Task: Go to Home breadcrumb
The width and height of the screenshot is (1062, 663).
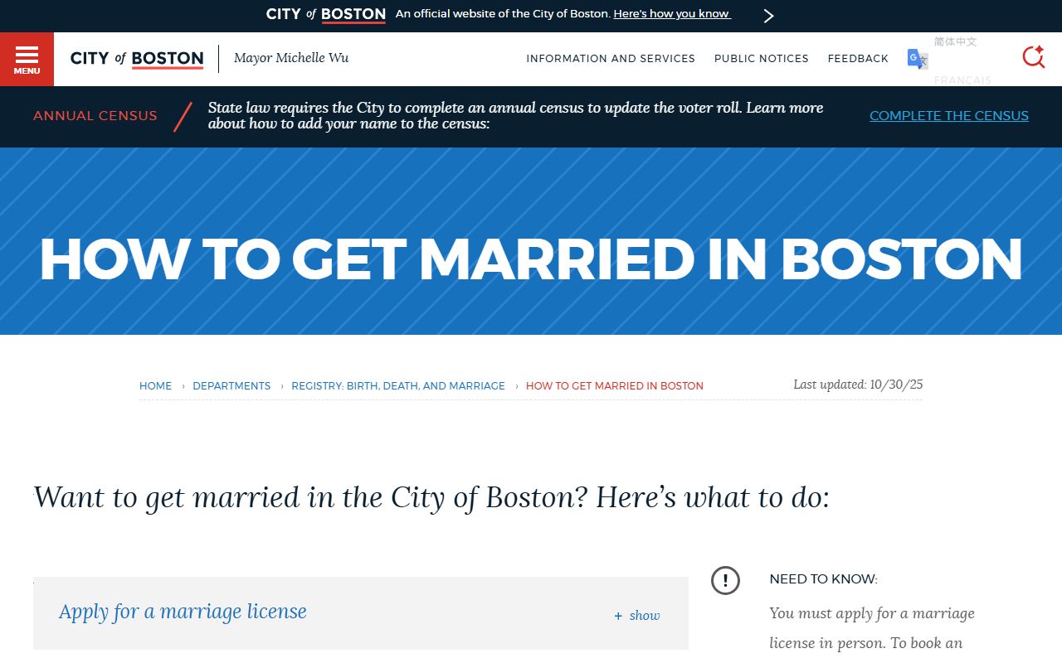Action: [x=155, y=386]
